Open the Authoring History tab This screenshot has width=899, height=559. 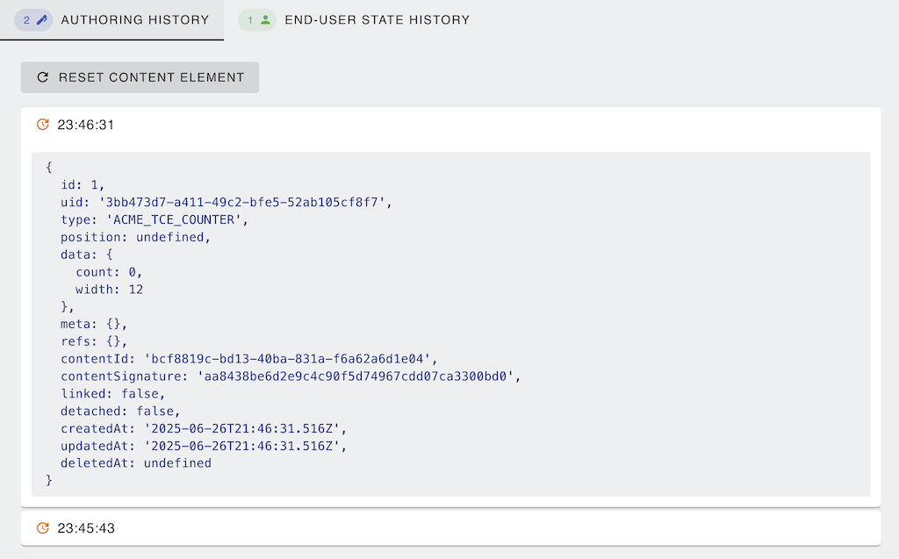coord(111,20)
